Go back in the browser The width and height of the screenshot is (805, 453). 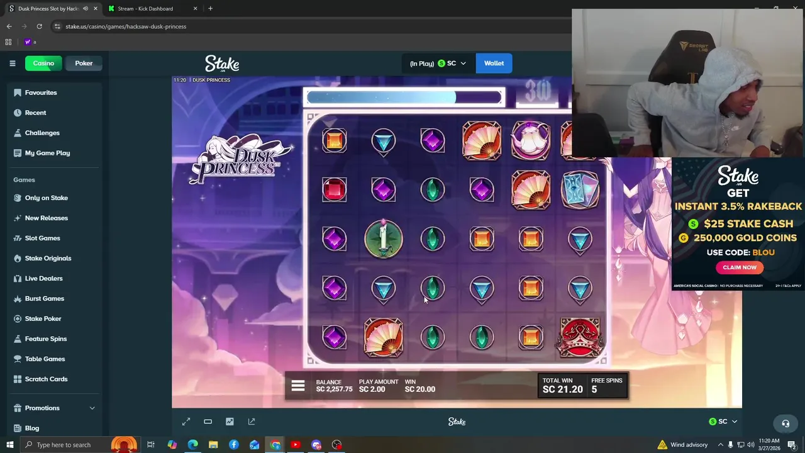tap(9, 26)
